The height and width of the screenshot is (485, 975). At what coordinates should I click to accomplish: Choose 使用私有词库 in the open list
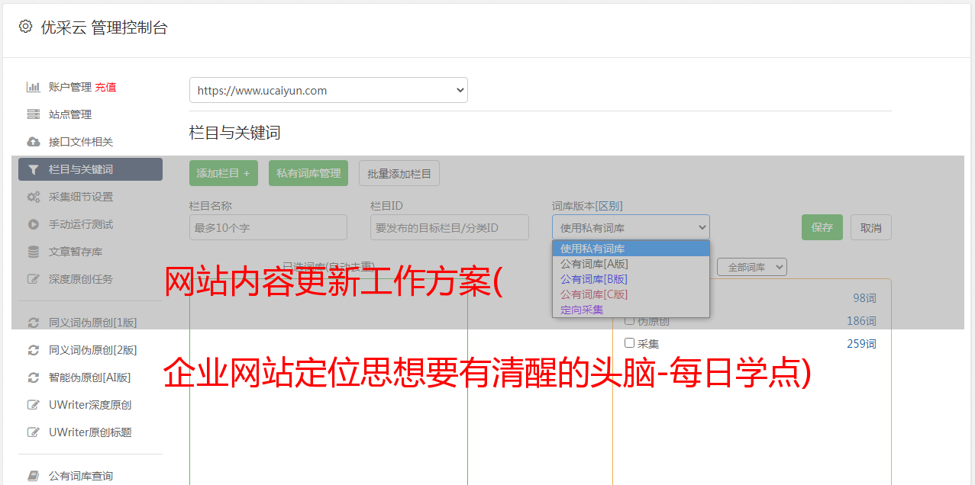point(631,249)
